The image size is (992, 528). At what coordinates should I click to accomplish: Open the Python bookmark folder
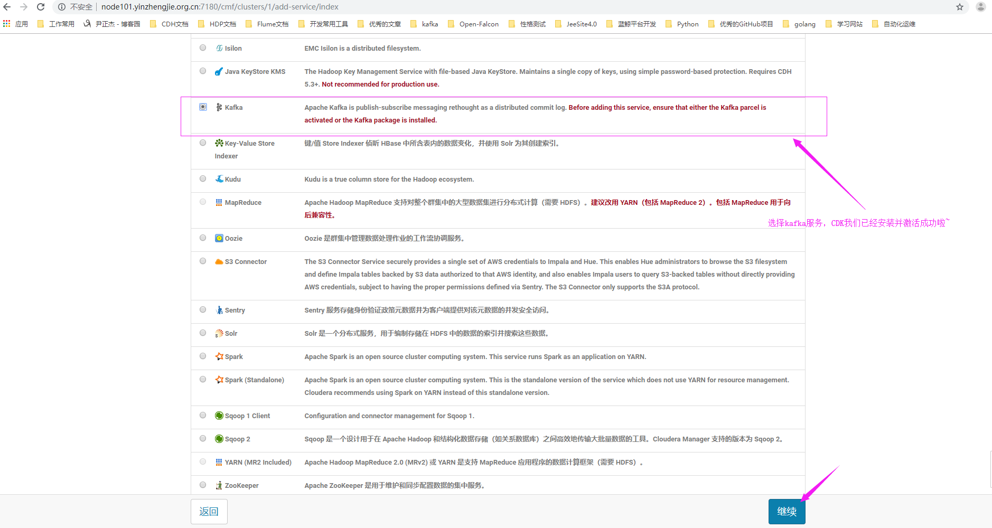(x=682, y=24)
